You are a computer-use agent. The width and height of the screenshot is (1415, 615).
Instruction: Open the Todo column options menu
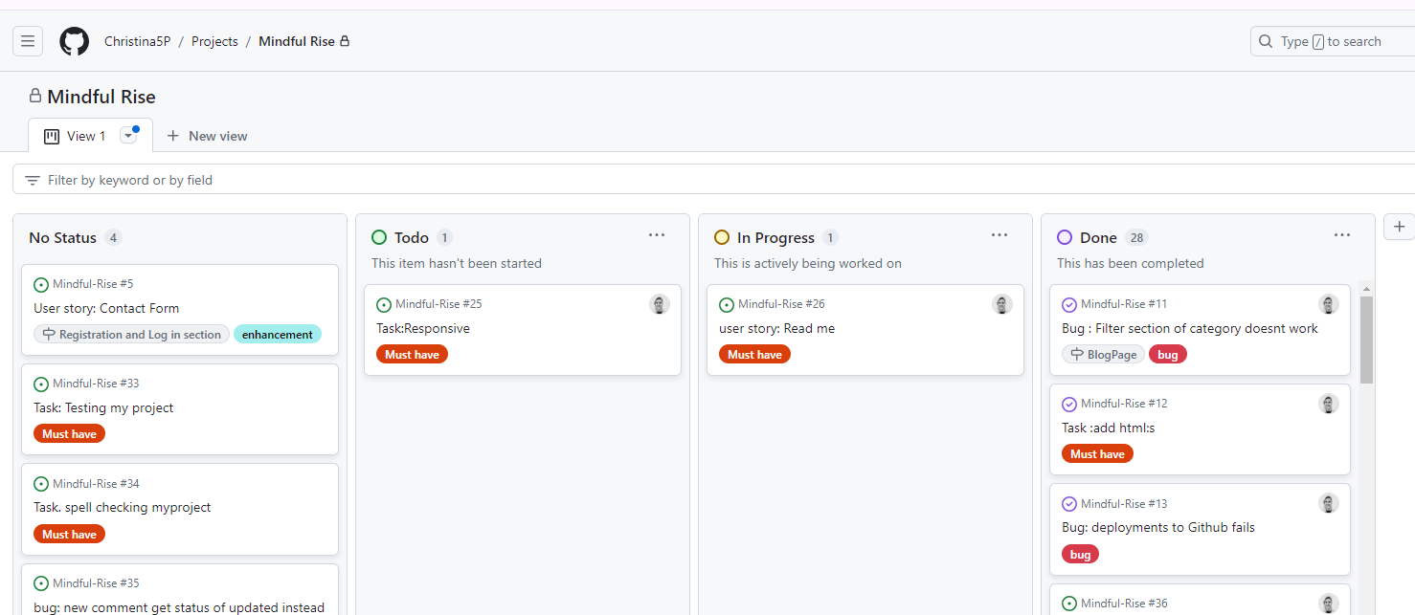point(657,235)
